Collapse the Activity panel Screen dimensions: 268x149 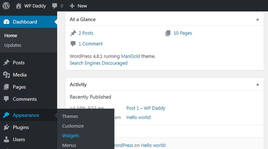[257, 84]
